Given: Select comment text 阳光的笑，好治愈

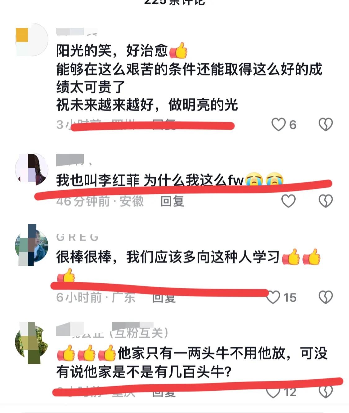Looking at the screenshot, I should 112,50.
